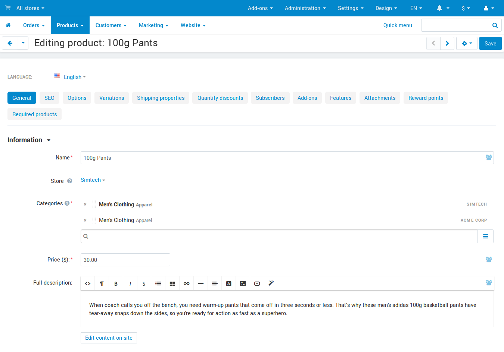Switch to the Shipping properties tab
Image resolution: width=504 pixels, height=352 pixels.
(x=161, y=98)
